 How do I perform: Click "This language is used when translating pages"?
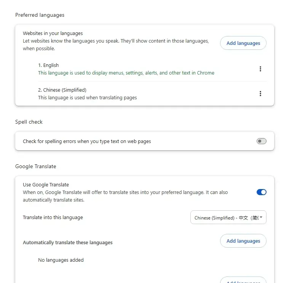[x=87, y=98]
